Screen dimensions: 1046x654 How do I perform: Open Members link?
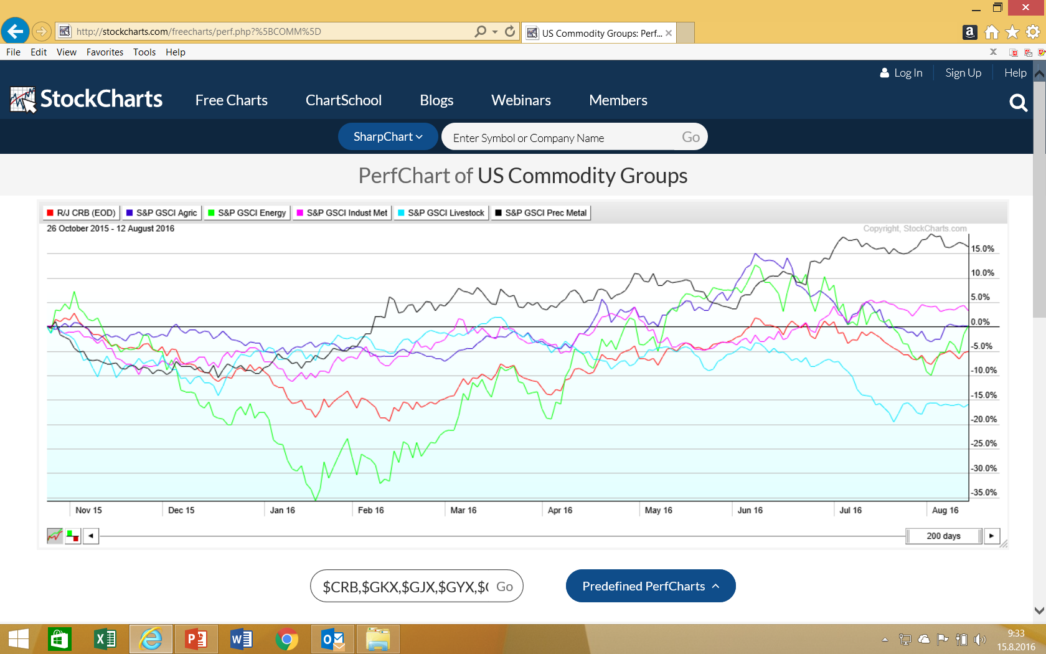pos(618,100)
